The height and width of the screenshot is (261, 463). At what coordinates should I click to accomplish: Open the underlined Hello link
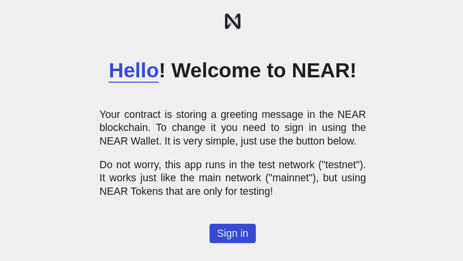(x=134, y=71)
